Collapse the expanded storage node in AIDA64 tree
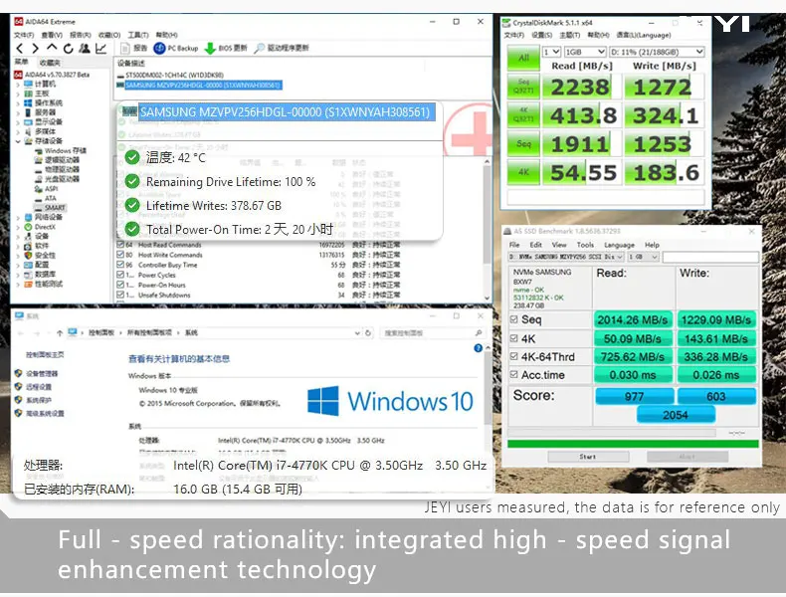The width and height of the screenshot is (786, 597). click(18, 141)
